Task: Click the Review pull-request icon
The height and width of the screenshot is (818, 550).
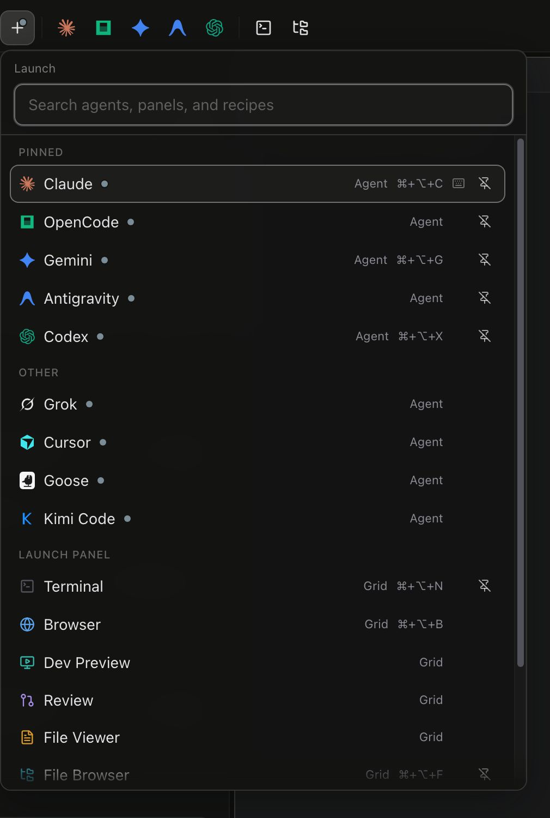Action: pyautogui.click(x=27, y=700)
